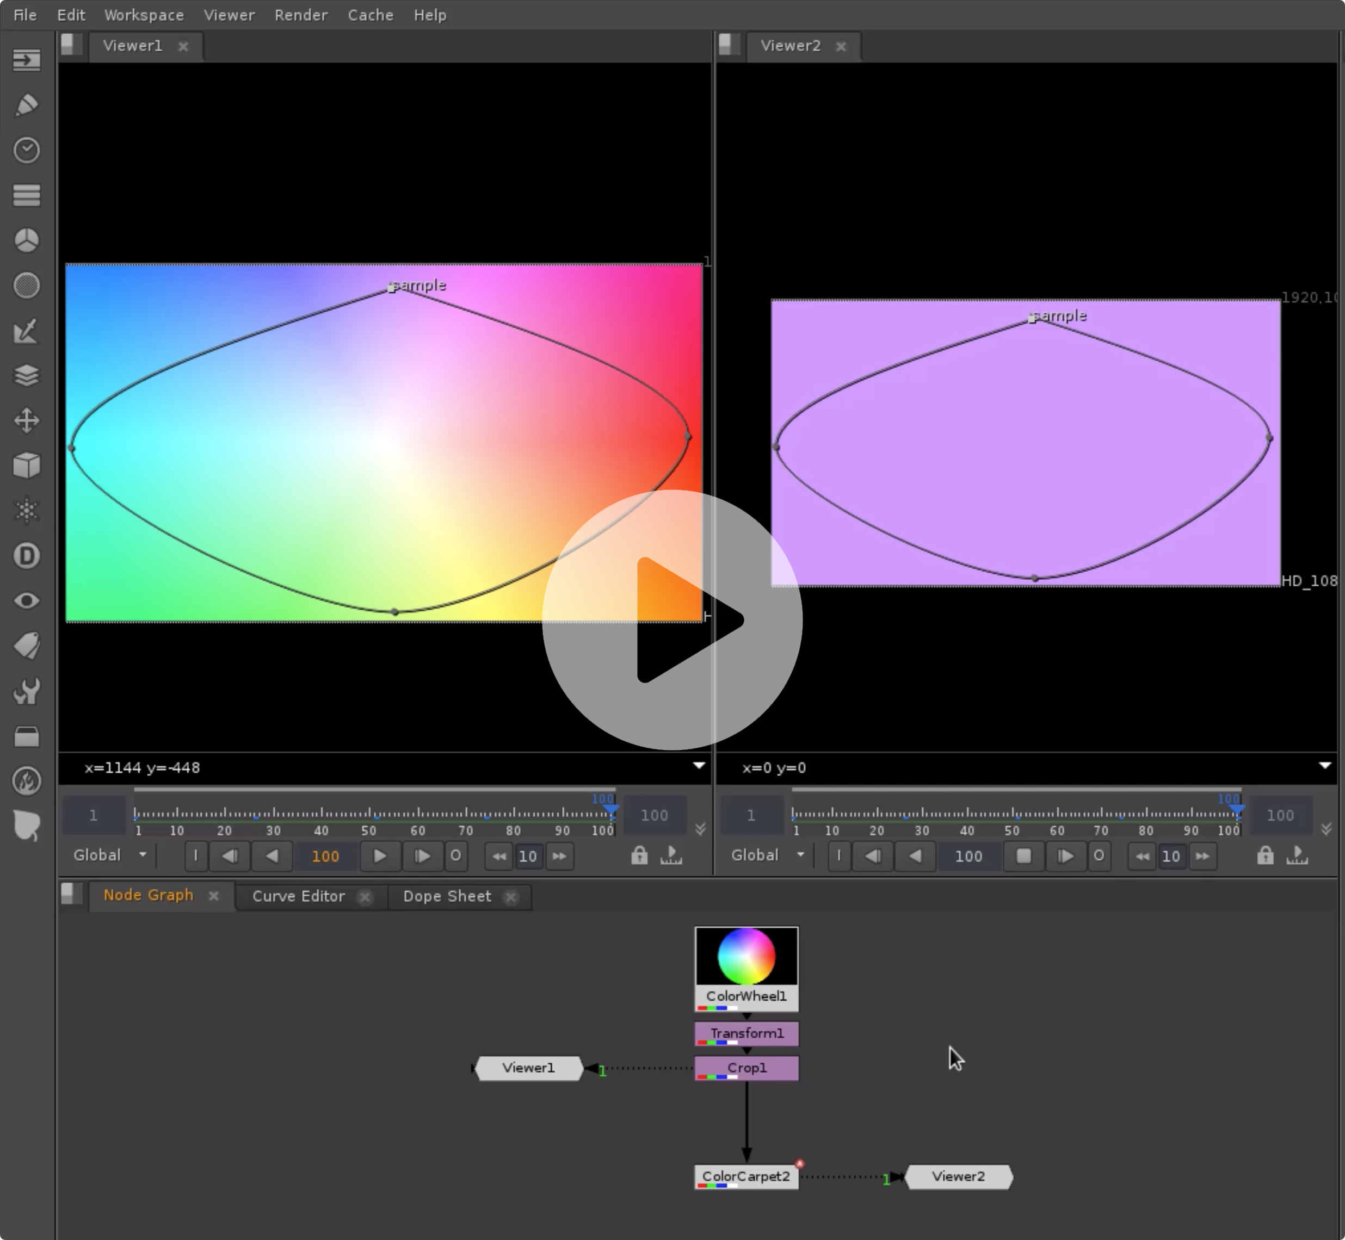Expand Viewer2 timeline double-chevron
1345x1240 pixels.
(x=1326, y=829)
